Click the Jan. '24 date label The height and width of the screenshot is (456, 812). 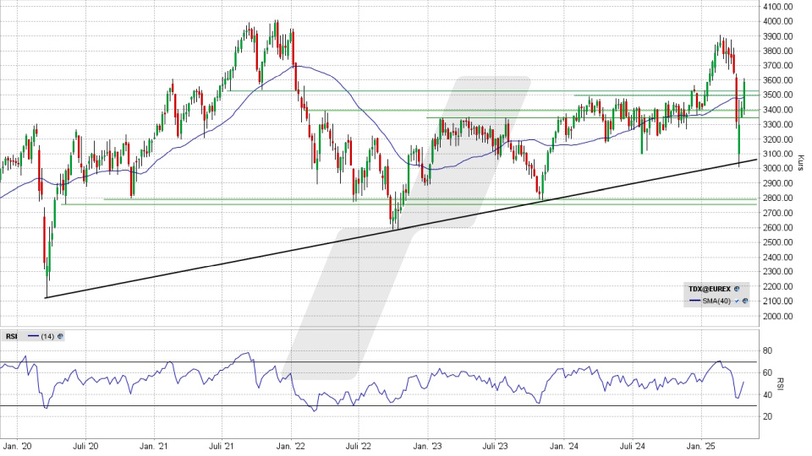[x=564, y=446]
